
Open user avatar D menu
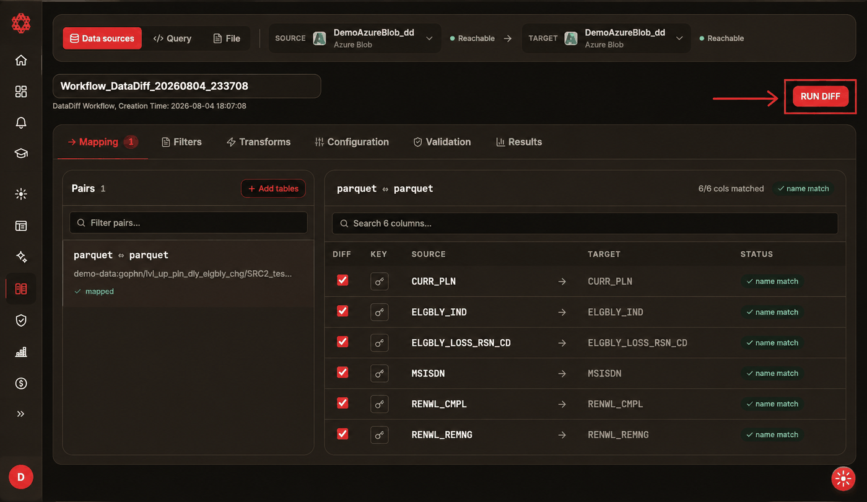[x=21, y=477]
